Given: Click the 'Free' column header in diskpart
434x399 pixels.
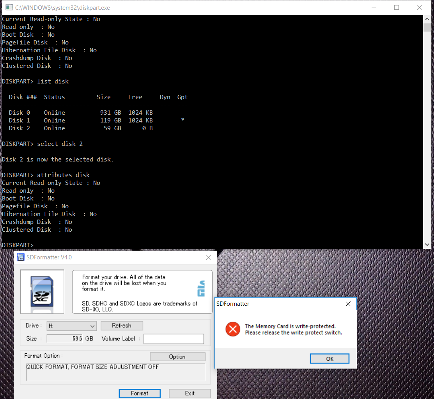Looking at the screenshot, I should pyautogui.click(x=135, y=97).
